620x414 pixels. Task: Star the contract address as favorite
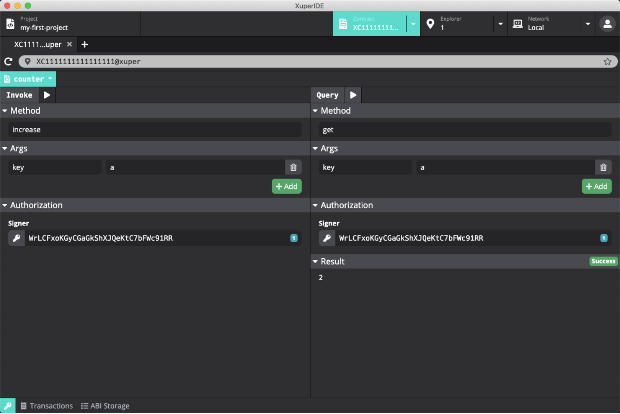click(x=607, y=62)
